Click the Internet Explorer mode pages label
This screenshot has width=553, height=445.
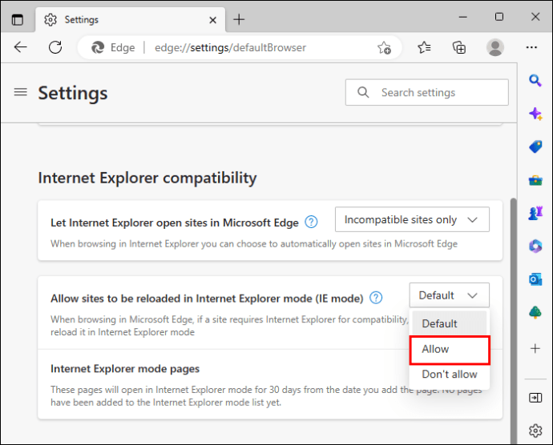point(125,369)
